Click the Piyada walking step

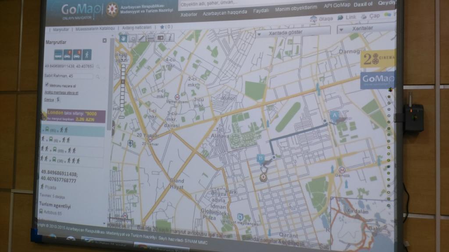pyautogui.click(x=48, y=187)
